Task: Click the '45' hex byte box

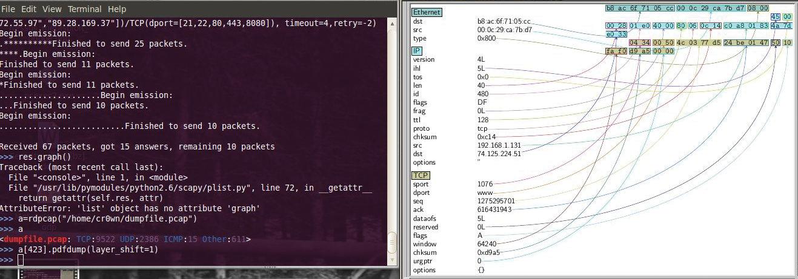Action: point(776,16)
